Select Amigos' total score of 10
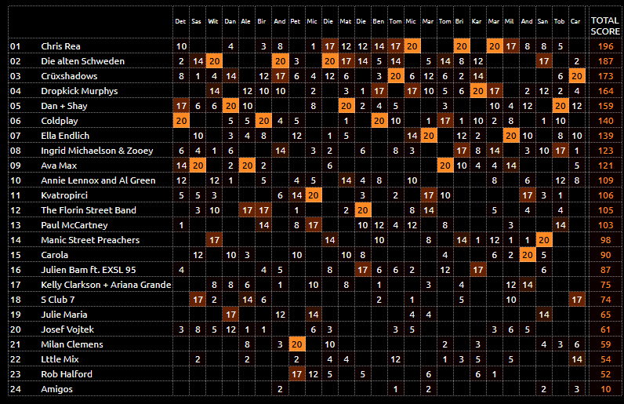 coord(606,389)
